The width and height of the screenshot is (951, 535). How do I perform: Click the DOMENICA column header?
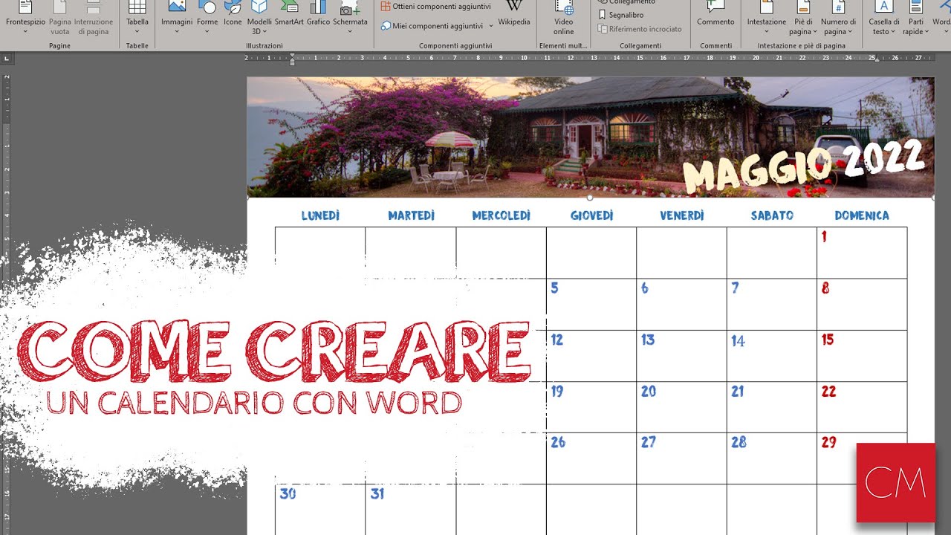pyautogui.click(x=862, y=215)
